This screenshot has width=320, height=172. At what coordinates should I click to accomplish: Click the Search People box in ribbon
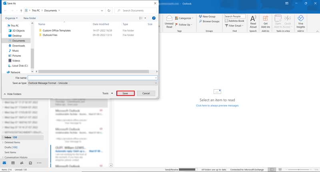click(235, 16)
